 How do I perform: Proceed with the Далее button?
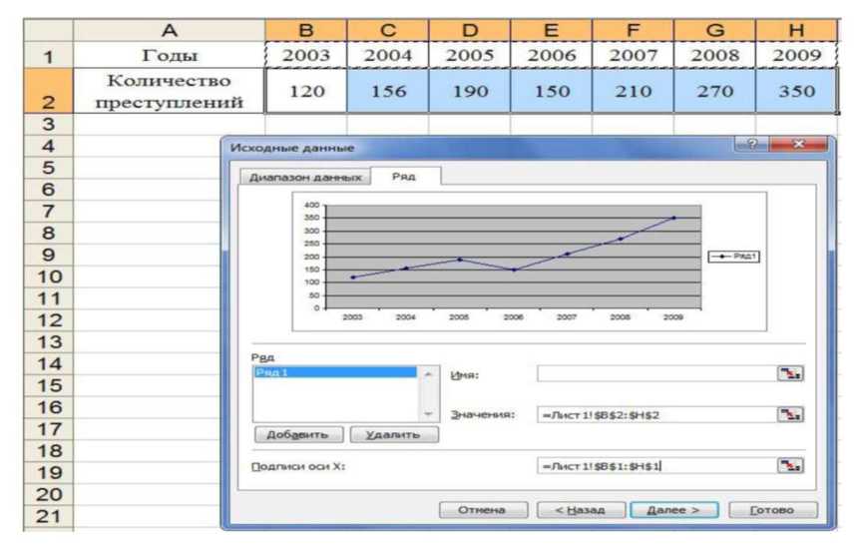pos(673,510)
